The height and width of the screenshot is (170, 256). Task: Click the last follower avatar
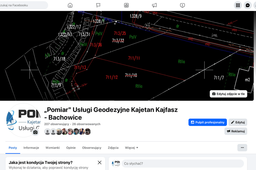coord(88,131)
